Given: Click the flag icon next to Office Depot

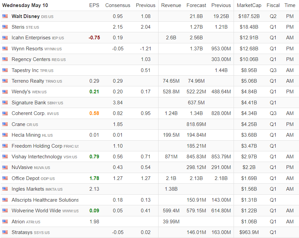Looking at the screenshot, I should click(x=5, y=178).
